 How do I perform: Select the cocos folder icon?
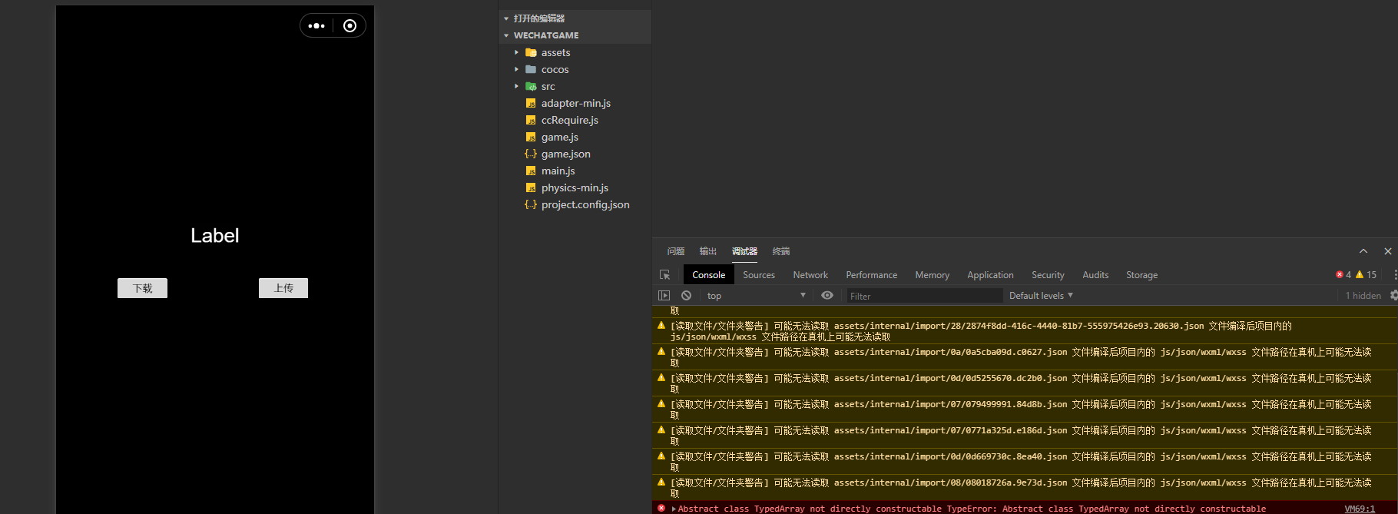(531, 69)
